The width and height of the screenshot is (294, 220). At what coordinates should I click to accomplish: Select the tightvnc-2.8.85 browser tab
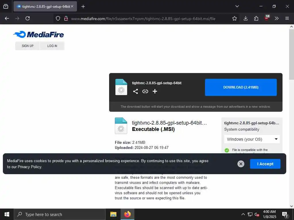[45, 6]
